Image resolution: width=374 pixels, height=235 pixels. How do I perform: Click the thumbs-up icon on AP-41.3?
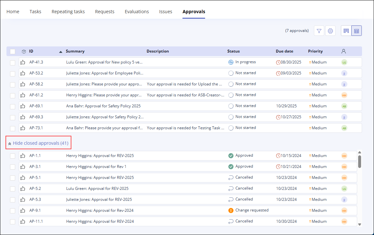point(22,62)
